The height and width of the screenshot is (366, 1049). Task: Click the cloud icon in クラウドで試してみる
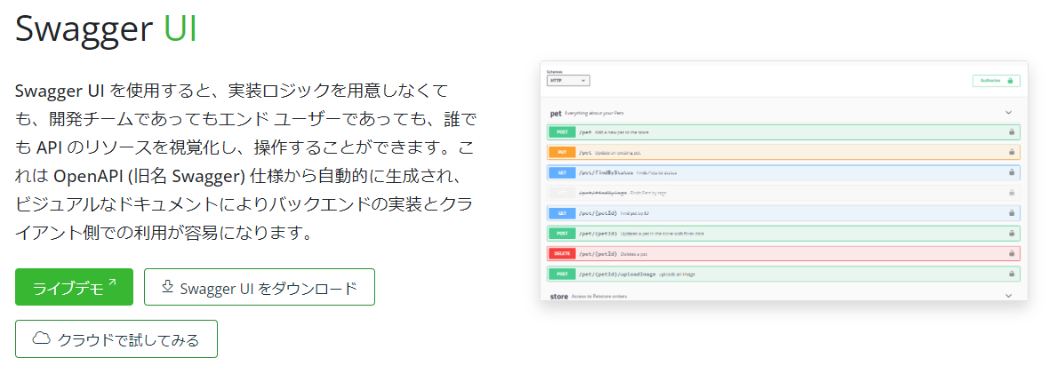[x=42, y=338]
